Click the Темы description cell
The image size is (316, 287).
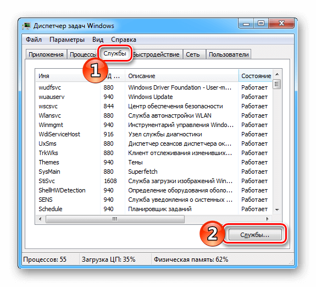[x=135, y=162]
